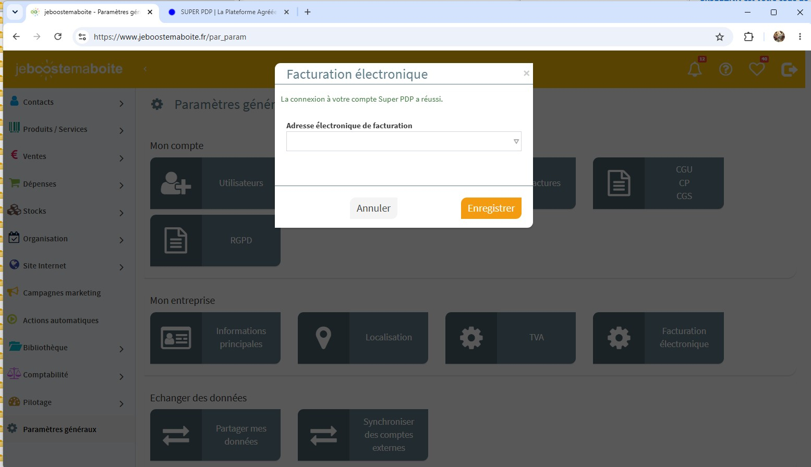Expand the Ventes submenu arrow
This screenshot has width=811, height=467.
[122, 157]
